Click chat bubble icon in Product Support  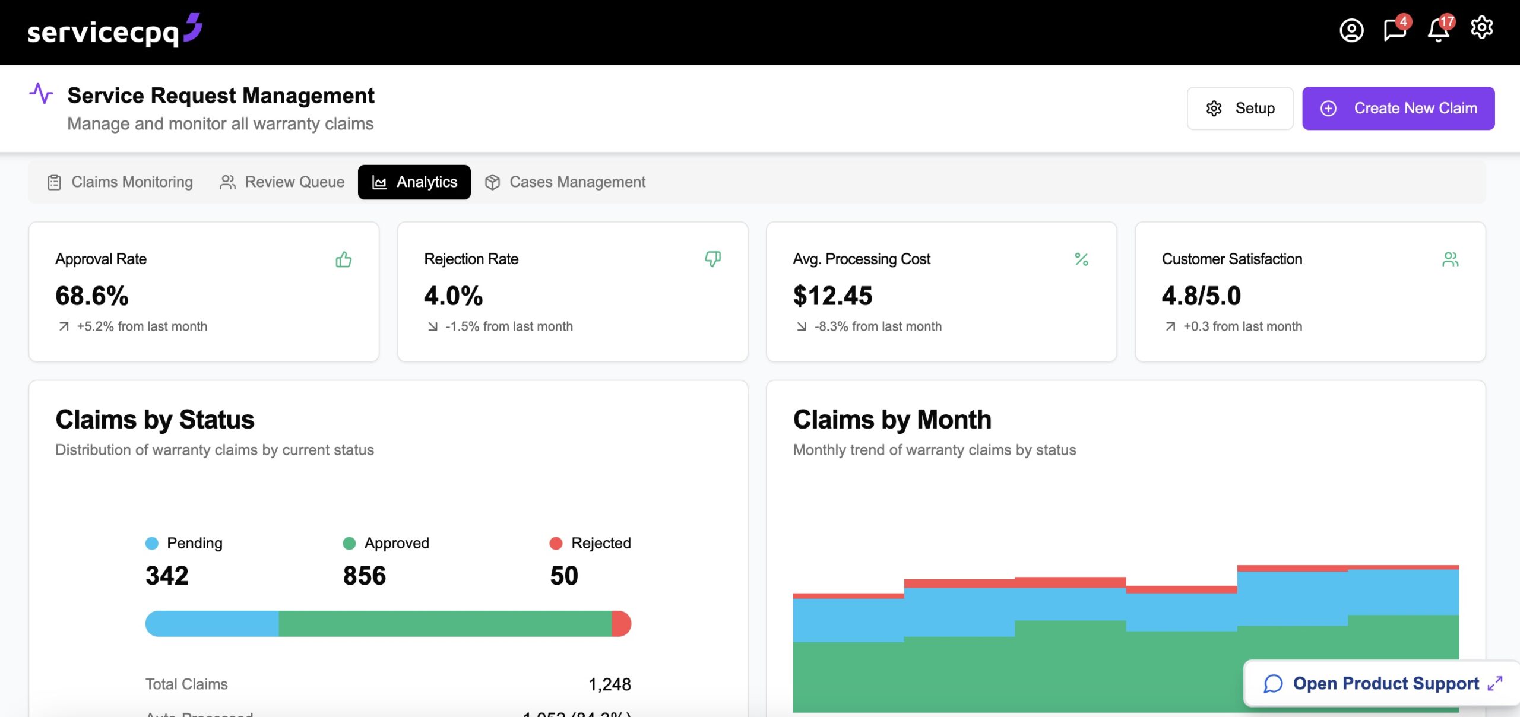(x=1273, y=684)
